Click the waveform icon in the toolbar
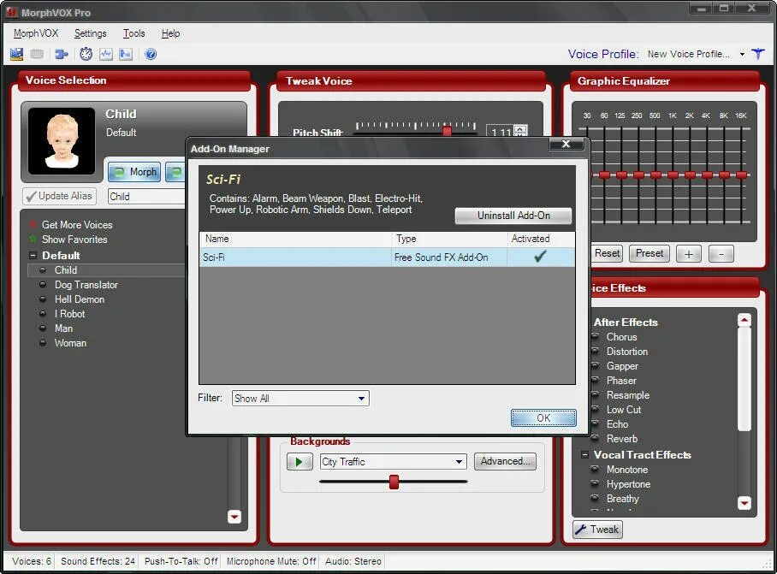777x574 pixels. coord(106,54)
